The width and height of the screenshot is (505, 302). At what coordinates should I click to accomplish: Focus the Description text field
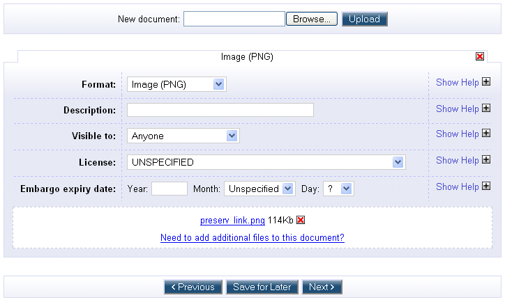pyautogui.click(x=220, y=110)
